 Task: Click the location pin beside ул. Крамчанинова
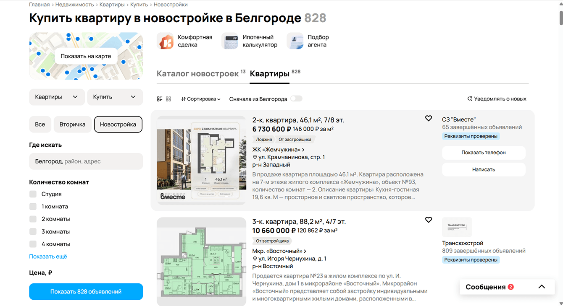(x=255, y=157)
